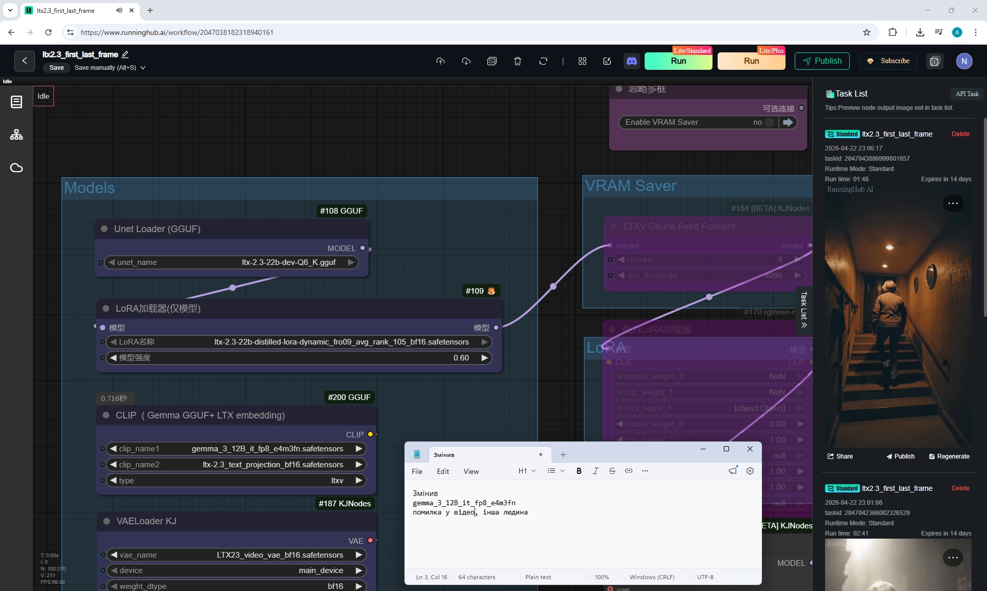The width and height of the screenshot is (987, 591).
Task: Click the green Publish button
Action: 822,61
